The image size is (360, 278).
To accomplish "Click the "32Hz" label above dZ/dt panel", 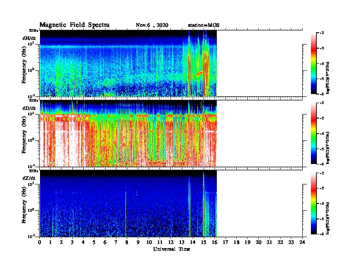I will click(34, 171).
